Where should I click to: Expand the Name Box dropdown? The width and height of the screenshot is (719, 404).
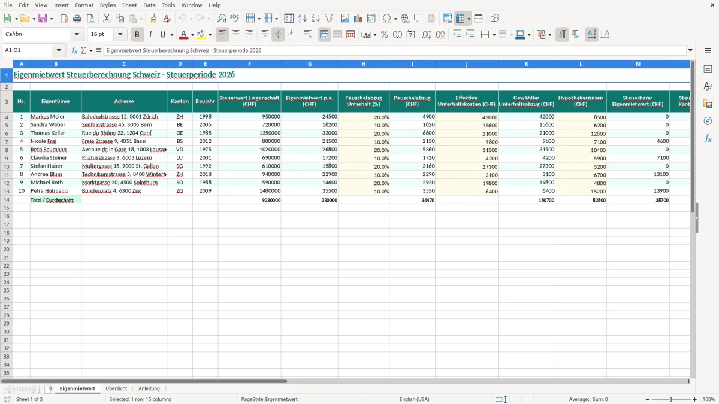point(59,51)
